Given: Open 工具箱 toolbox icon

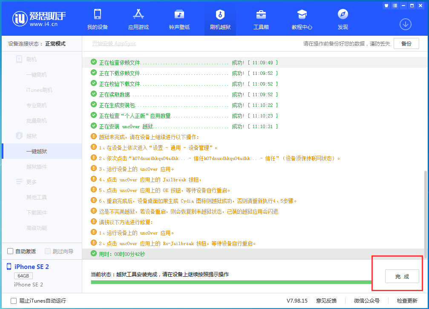Looking at the screenshot, I should pos(261,14).
